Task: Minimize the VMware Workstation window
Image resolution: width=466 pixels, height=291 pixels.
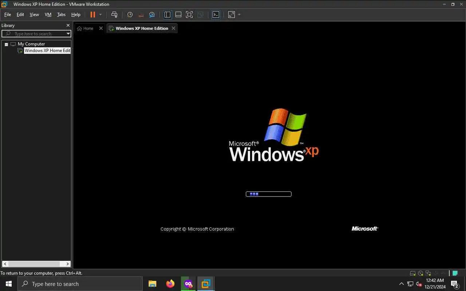Action: tap(445, 4)
